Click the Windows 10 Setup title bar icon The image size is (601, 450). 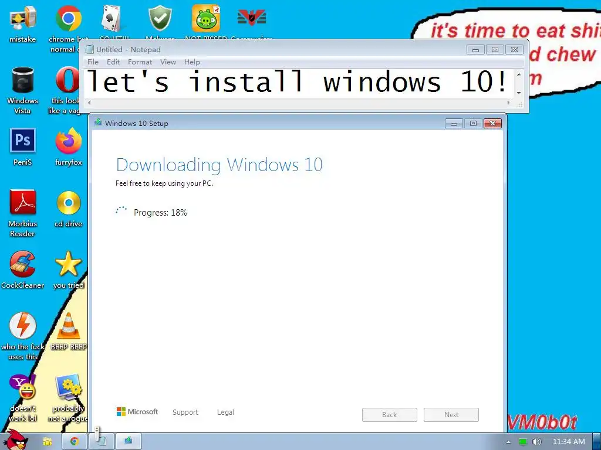point(98,122)
